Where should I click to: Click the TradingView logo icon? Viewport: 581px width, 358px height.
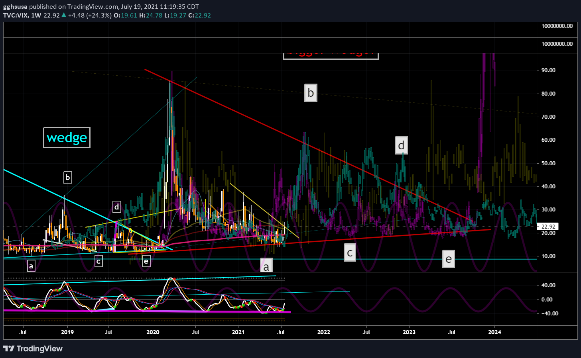pos(9,349)
